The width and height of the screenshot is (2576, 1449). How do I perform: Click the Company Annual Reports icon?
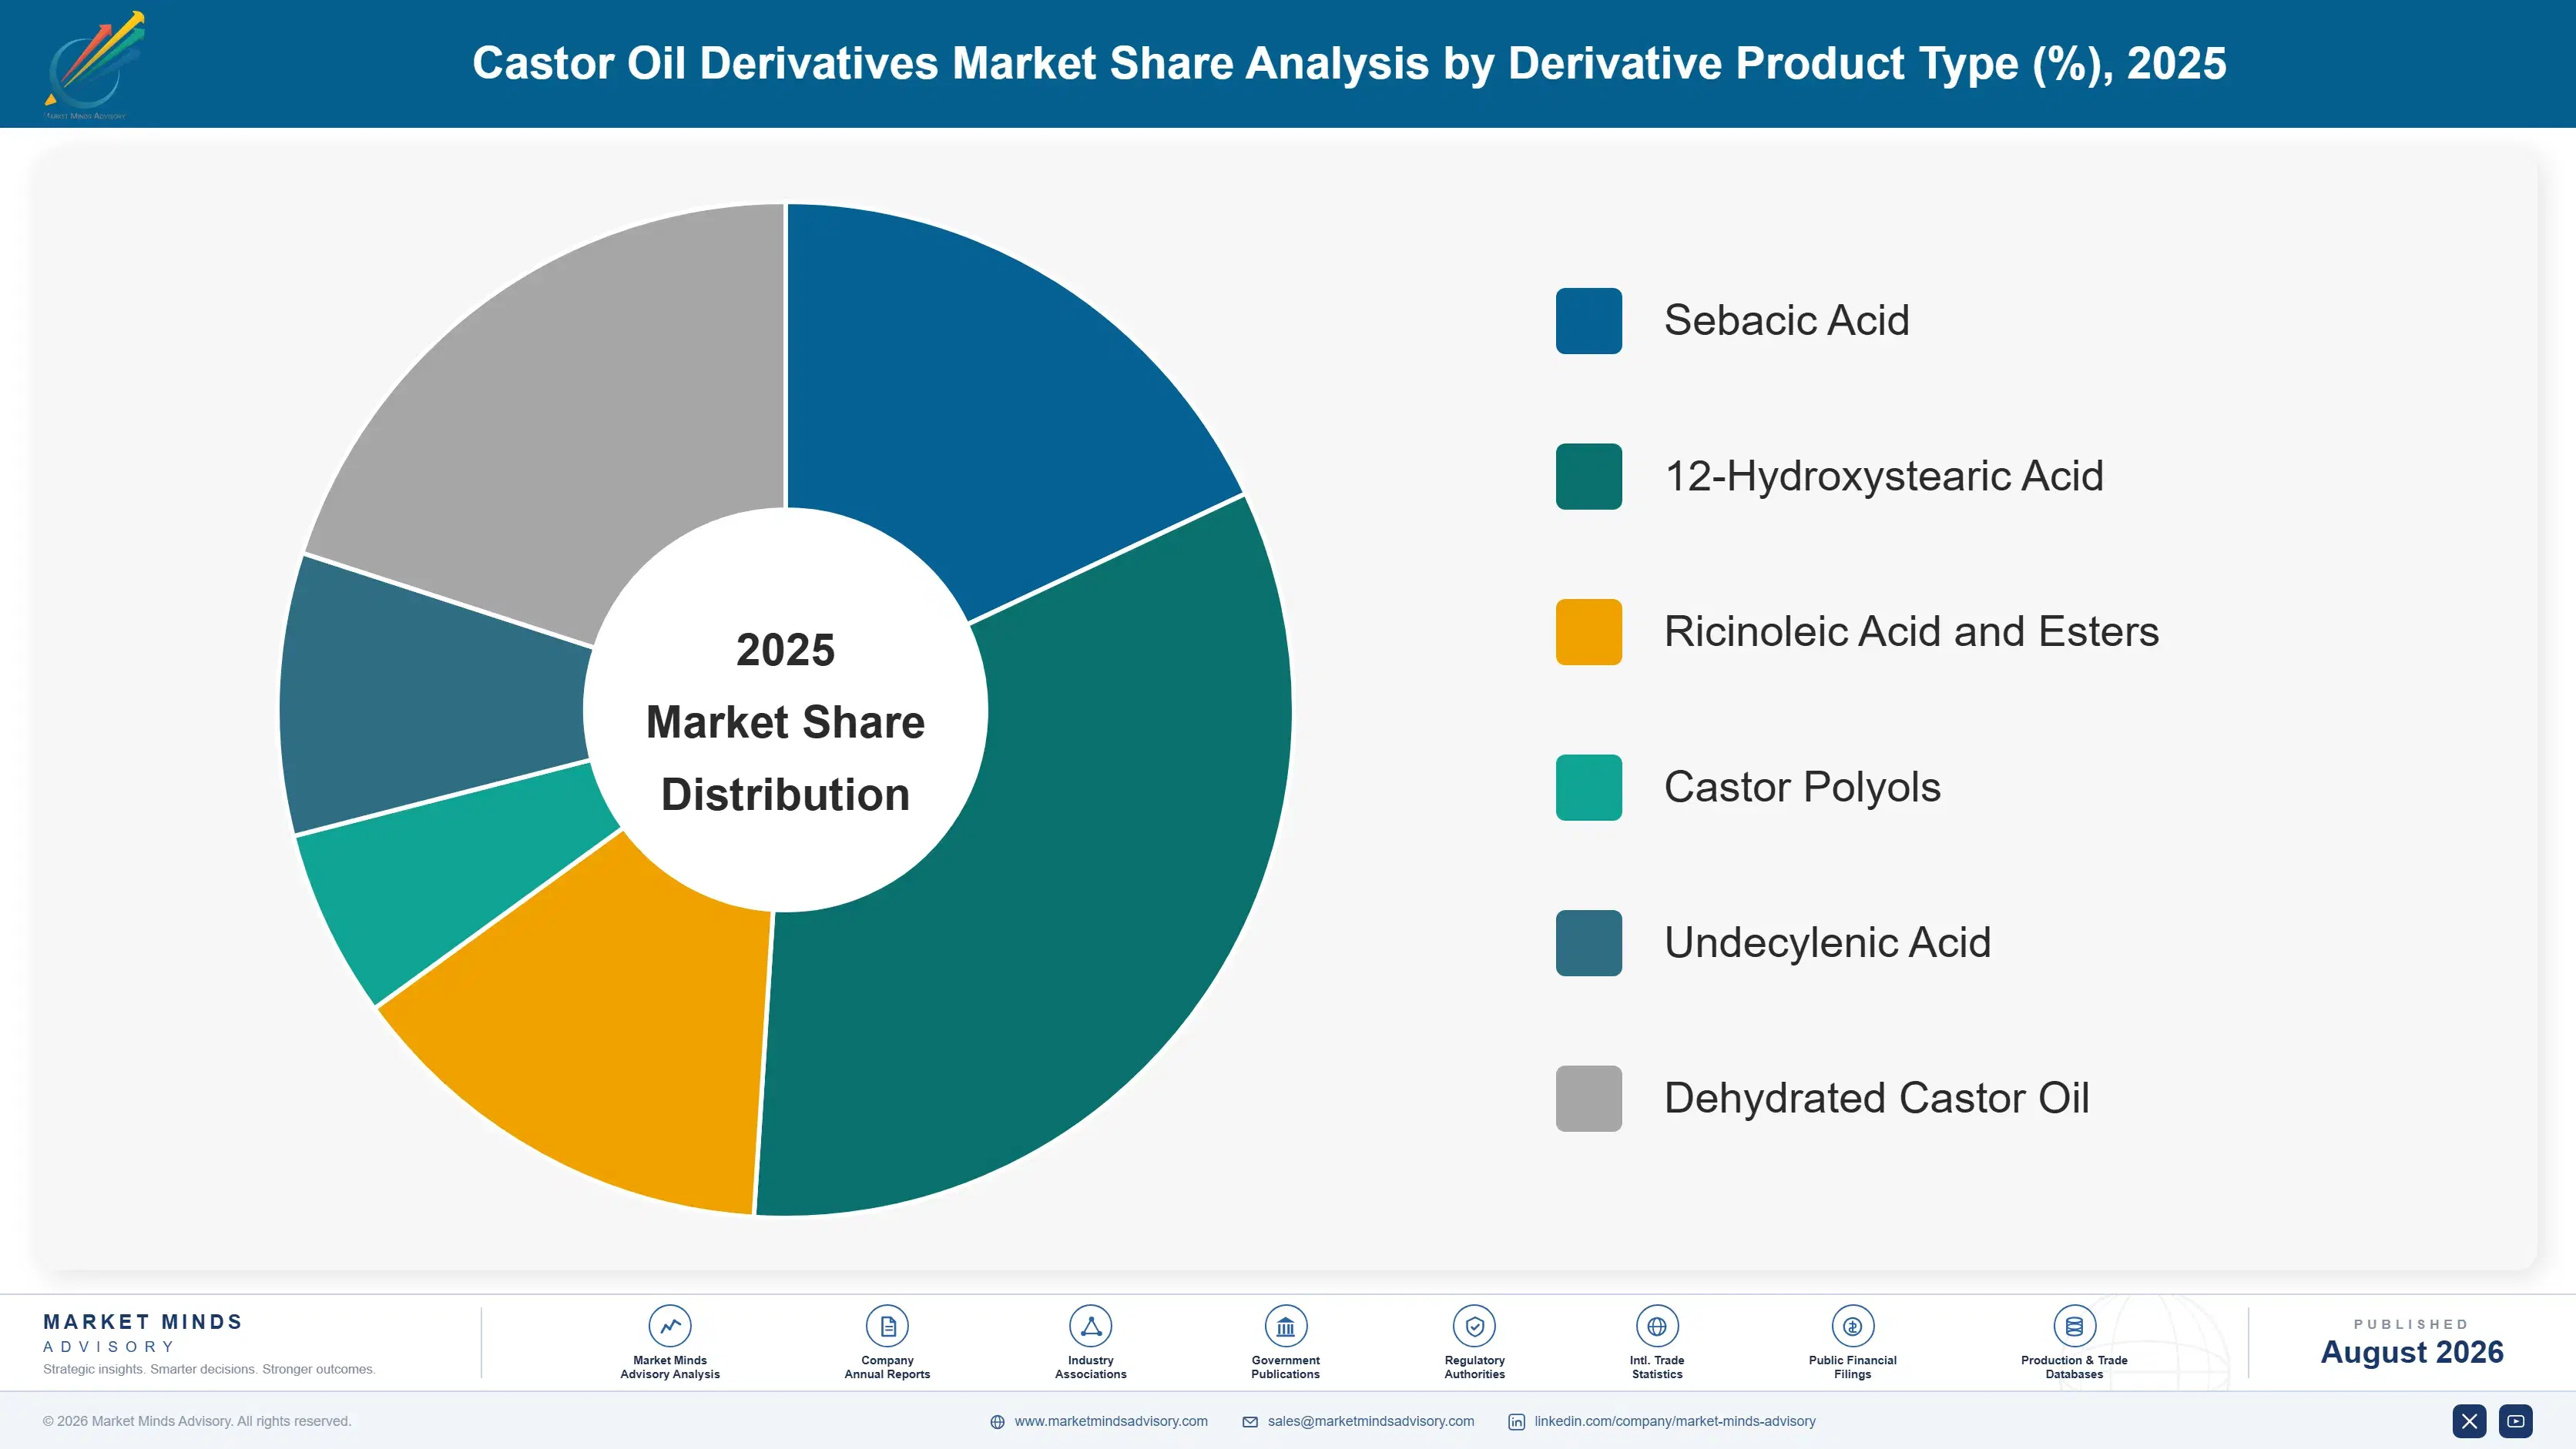point(887,1326)
